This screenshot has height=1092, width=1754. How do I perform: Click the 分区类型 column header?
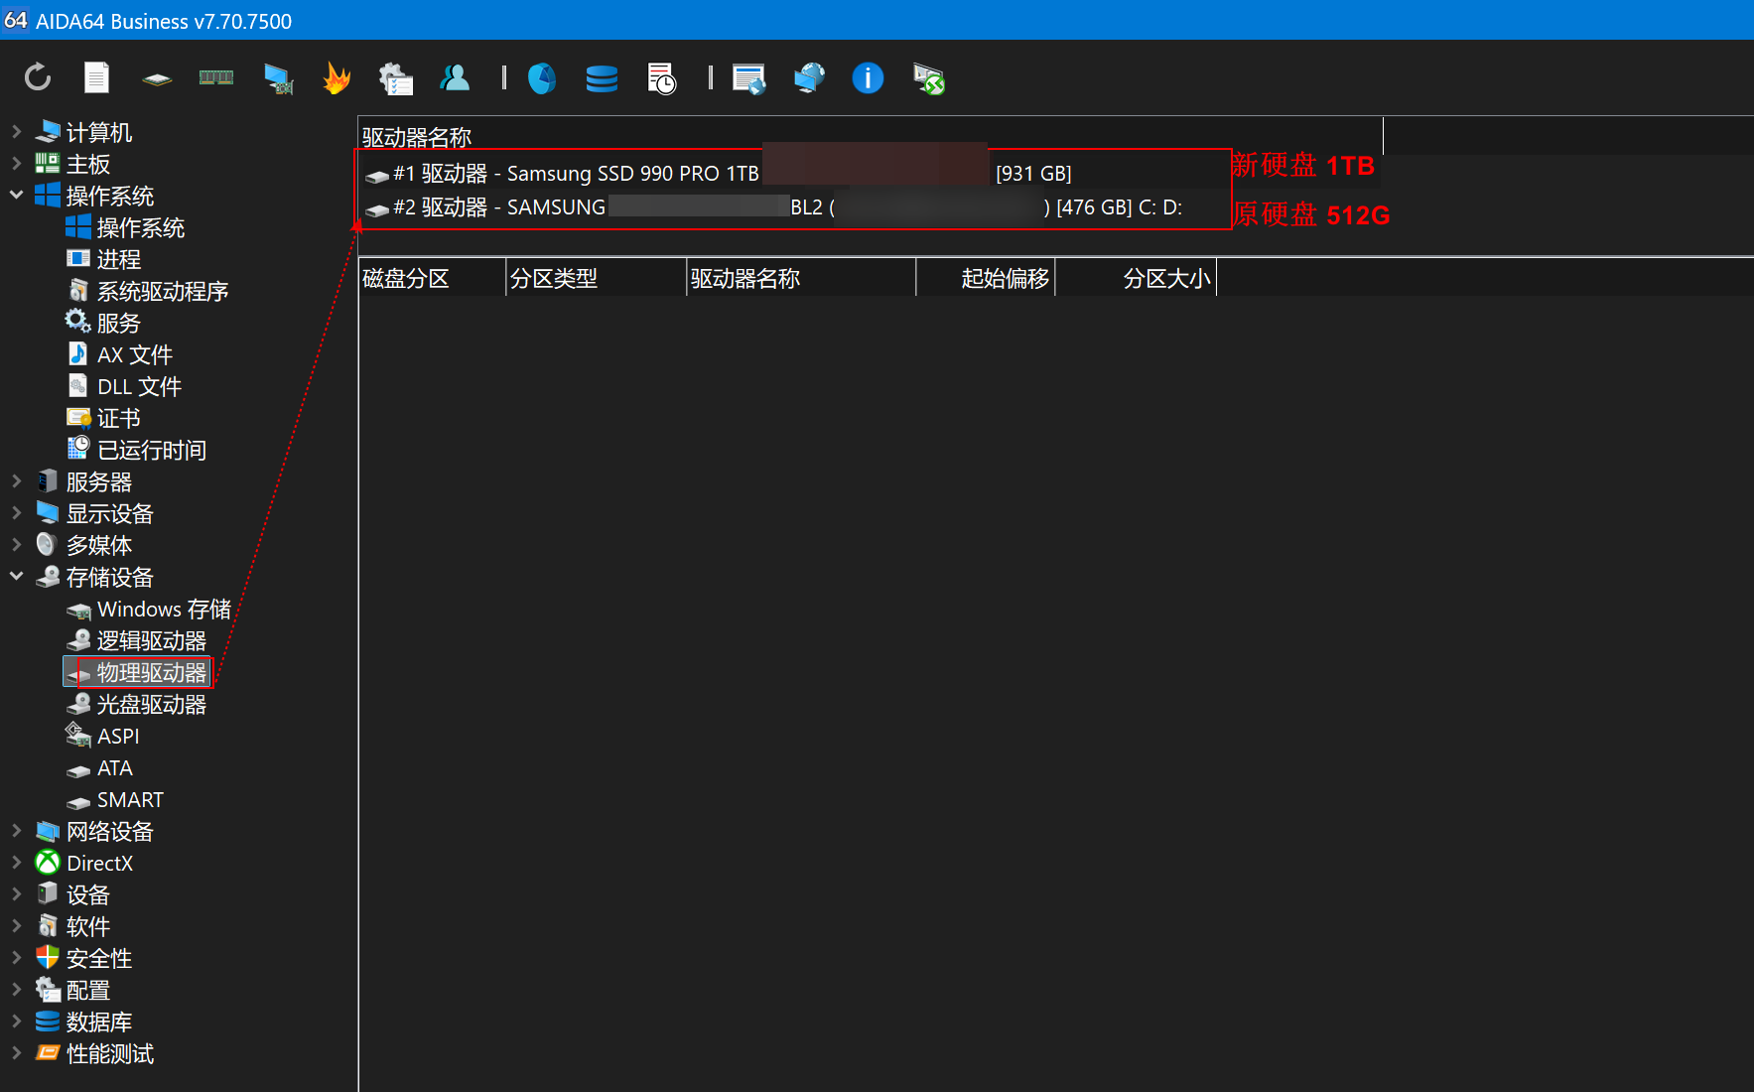coord(597,278)
